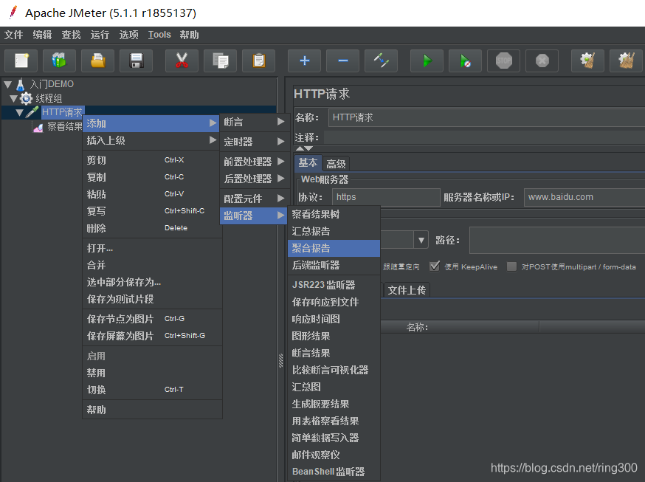Choose 响应时间图 listener
This screenshot has width=645, height=482.
click(x=334, y=319)
